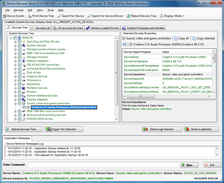Click the Remove selected button
The image size is (224, 183).
tap(201, 129)
